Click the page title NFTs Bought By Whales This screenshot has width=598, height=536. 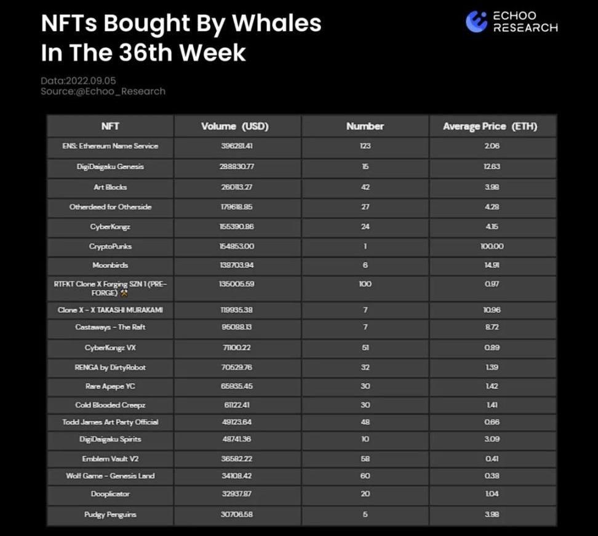(181, 24)
